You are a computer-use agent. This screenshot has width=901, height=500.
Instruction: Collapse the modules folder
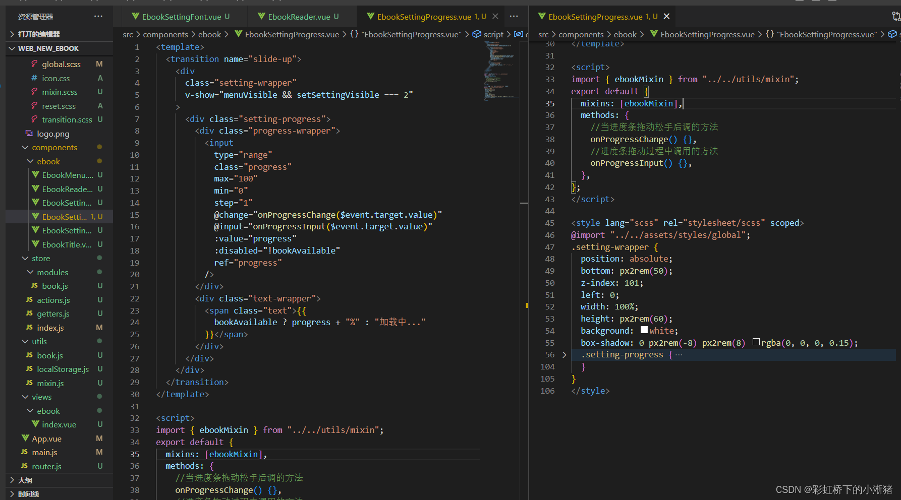click(x=52, y=272)
